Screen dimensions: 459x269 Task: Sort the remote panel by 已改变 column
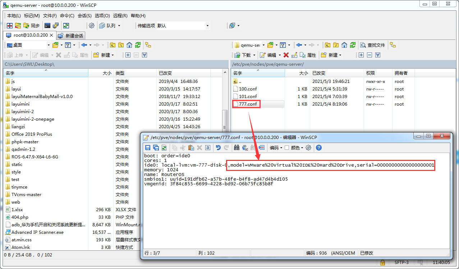tap(337, 73)
